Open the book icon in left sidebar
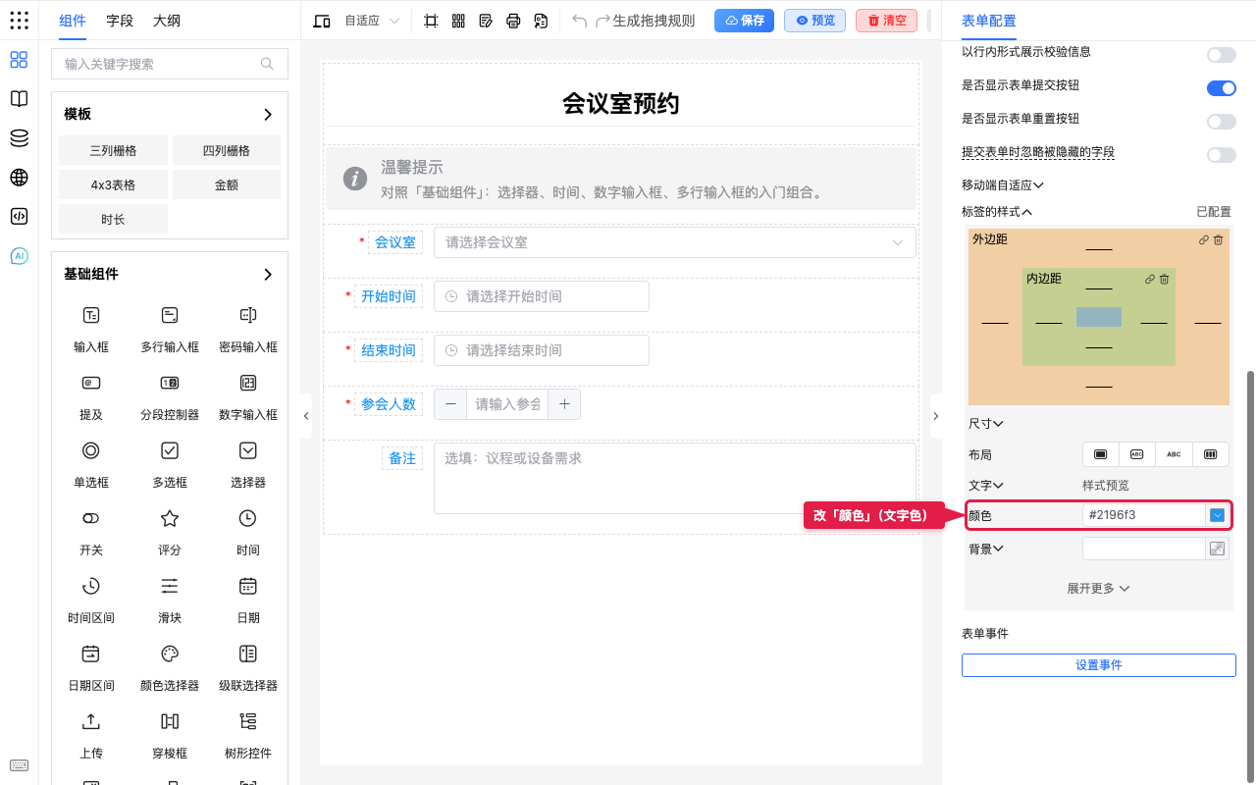 click(19, 99)
